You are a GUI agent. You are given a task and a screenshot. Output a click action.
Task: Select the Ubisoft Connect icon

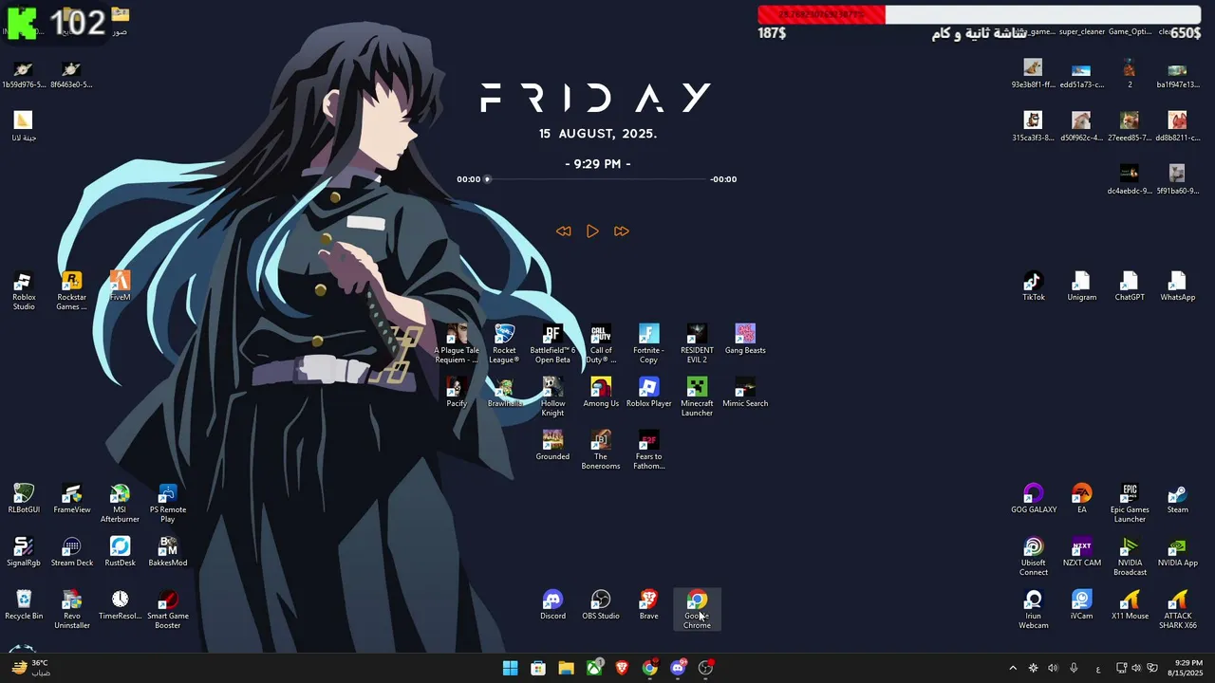(x=1033, y=557)
